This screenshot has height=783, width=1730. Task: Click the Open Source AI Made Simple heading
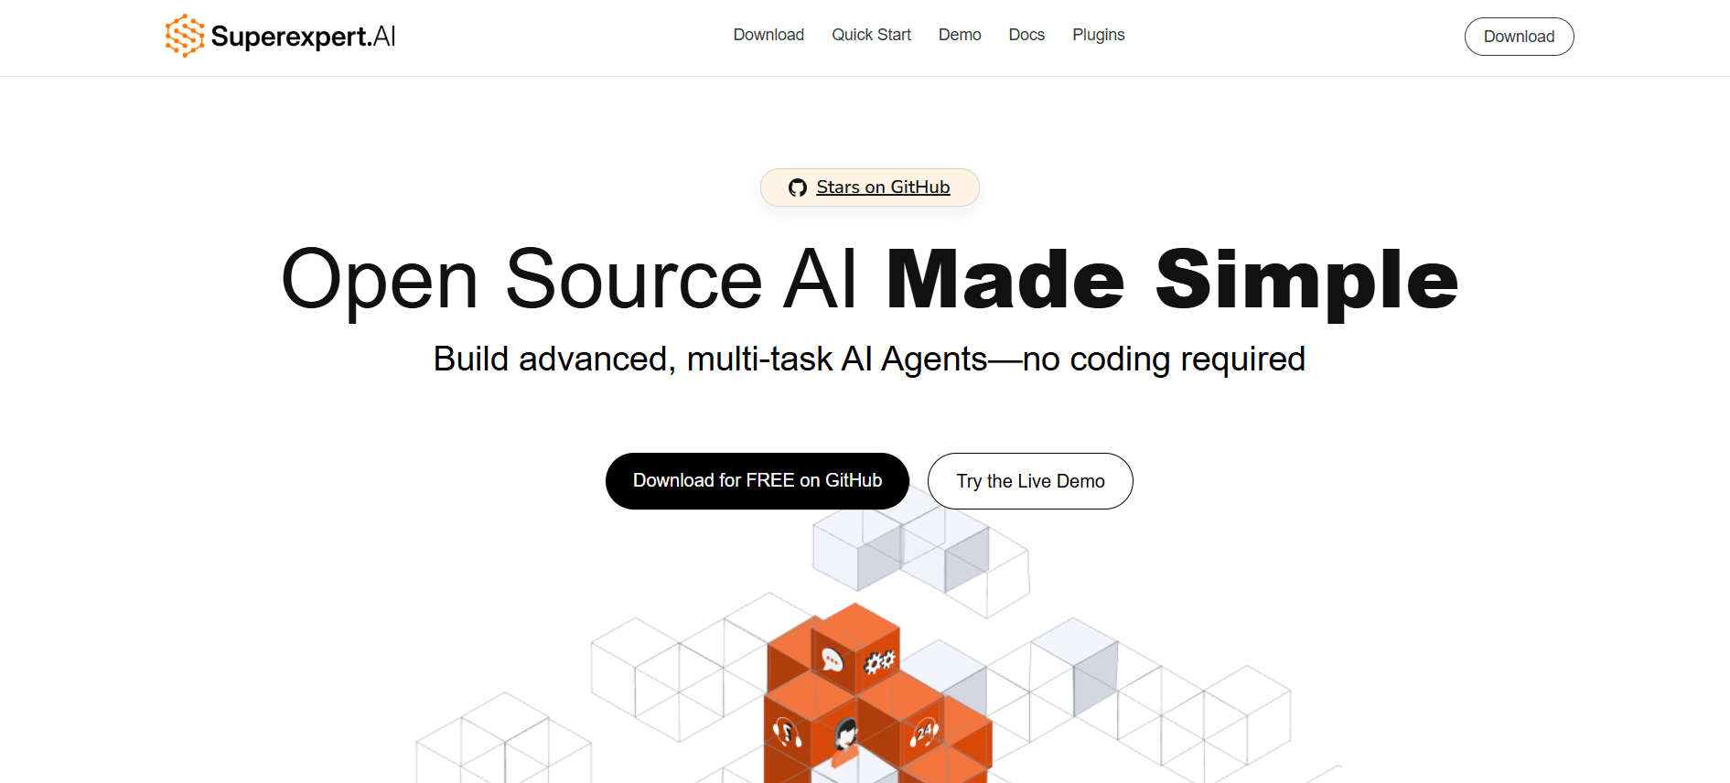[x=869, y=280]
